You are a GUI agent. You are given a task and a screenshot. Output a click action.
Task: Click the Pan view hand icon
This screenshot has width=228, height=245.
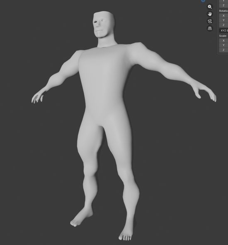[x=210, y=14]
